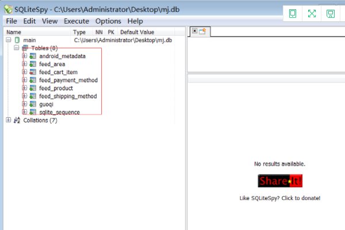Click the green save disk icon
This screenshot has height=230, width=345.
[x=331, y=14]
